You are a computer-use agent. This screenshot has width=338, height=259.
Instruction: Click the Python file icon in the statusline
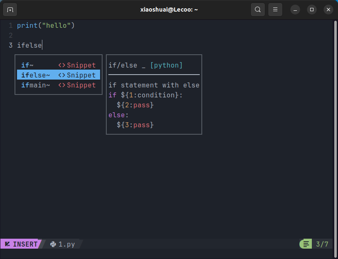point(53,244)
